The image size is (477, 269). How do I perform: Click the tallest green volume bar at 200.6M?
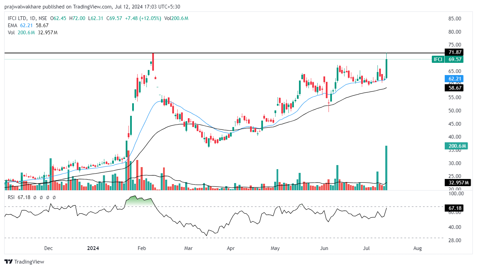tap(386, 168)
